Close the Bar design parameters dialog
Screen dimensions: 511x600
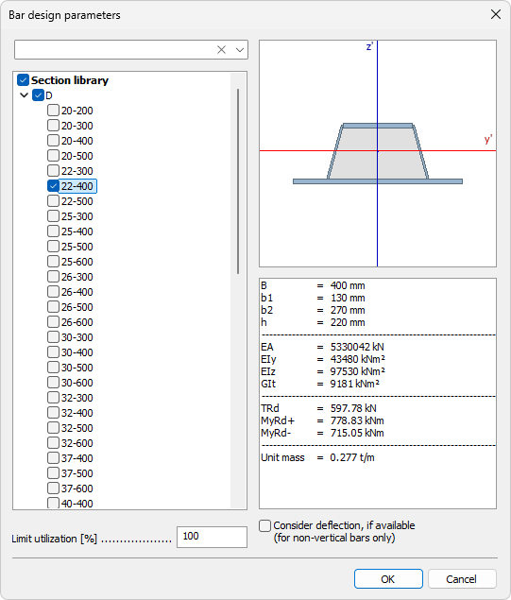click(496, 14)
